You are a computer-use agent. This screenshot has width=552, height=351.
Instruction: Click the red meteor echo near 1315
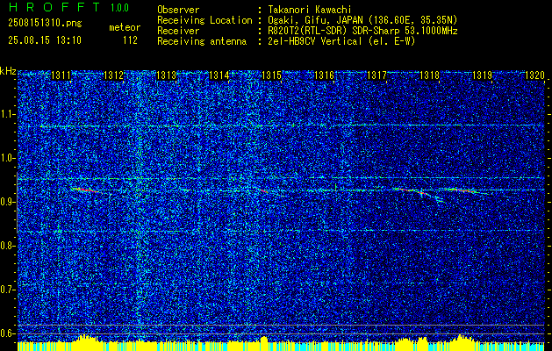click(x=264, y=190)
